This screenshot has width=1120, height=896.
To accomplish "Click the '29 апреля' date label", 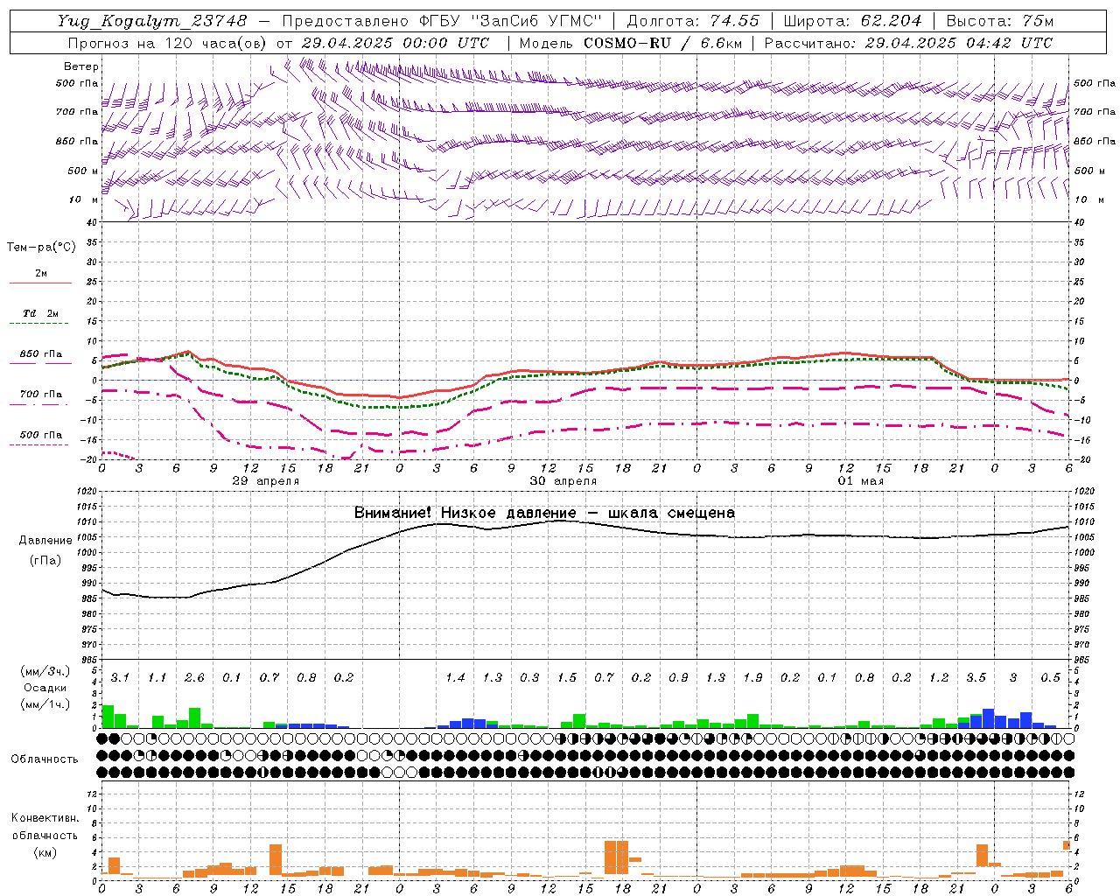I will pos(266,480).
